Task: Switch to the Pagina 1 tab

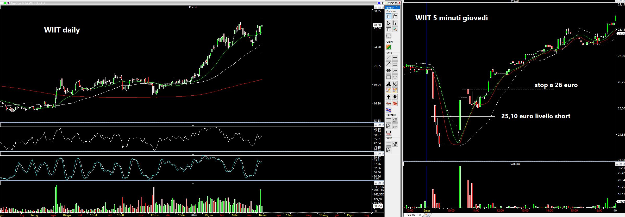Action: [x=412, y=215]
